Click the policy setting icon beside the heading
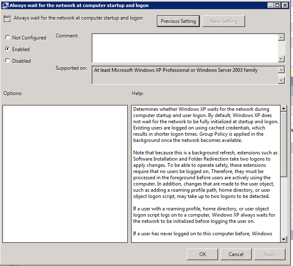The height and width of the screenshot is (266, 293). [x=7, y=19]
